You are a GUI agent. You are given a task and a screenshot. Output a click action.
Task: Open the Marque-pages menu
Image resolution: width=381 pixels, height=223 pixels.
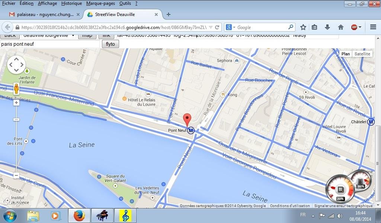[x=100, y=3]
